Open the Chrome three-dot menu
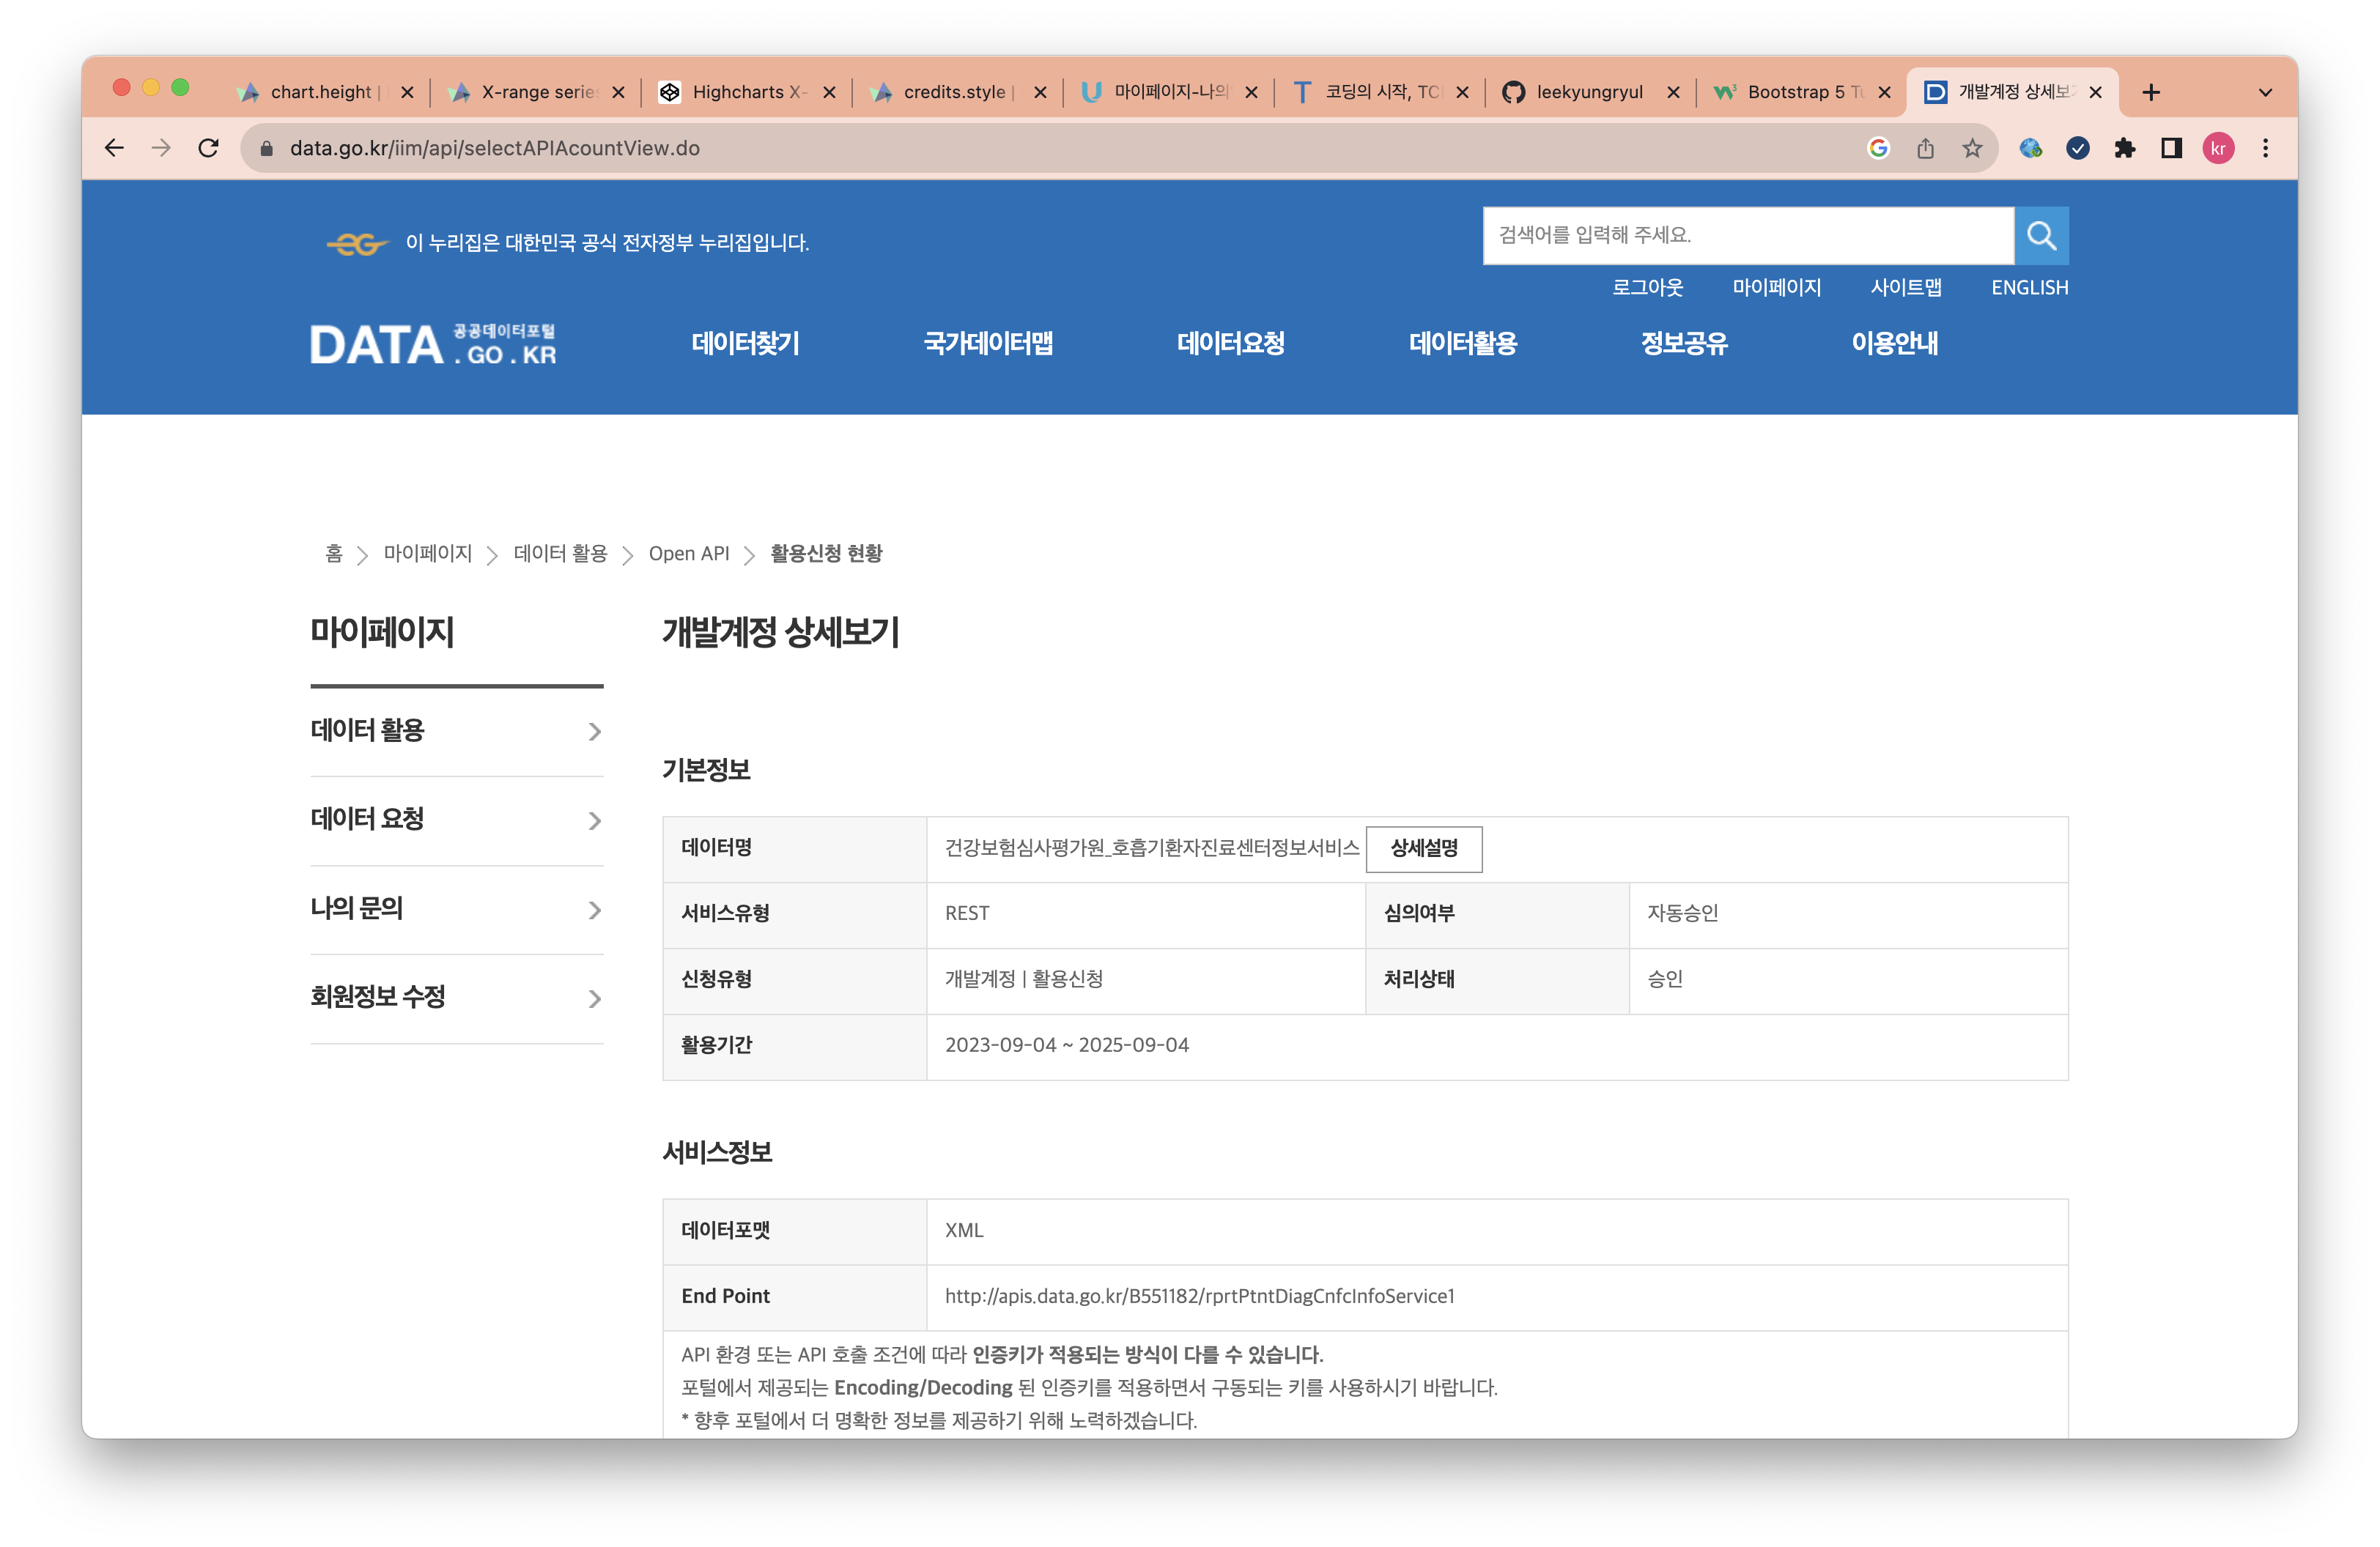The height and width of the screenshot is (1547, 2380). (x=2265, y=148)
